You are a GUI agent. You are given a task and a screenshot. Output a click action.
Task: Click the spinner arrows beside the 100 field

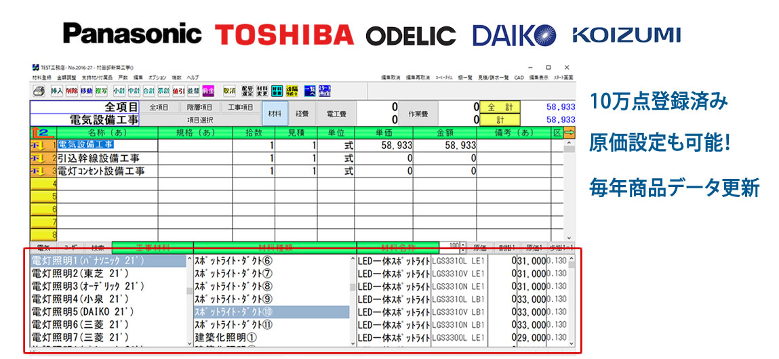tap(463, 248)
